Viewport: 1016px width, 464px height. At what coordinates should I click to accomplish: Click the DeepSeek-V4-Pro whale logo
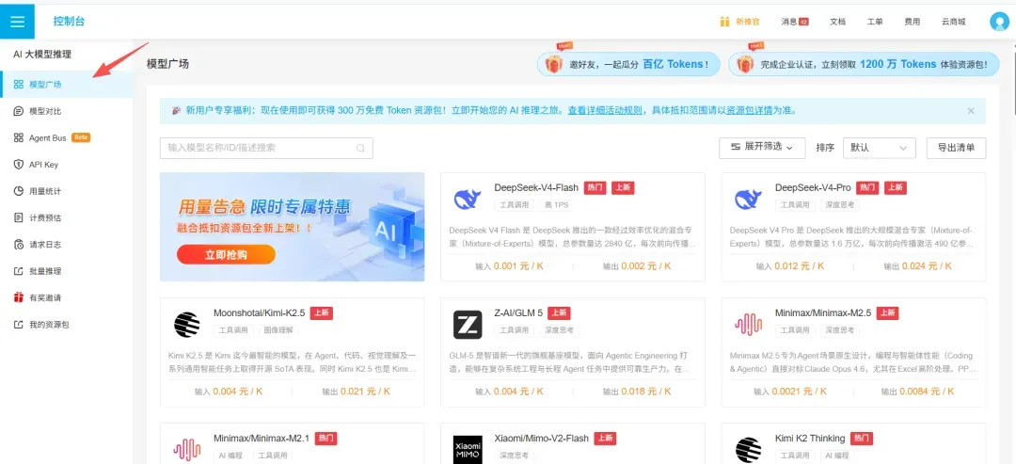click(749, 199)
